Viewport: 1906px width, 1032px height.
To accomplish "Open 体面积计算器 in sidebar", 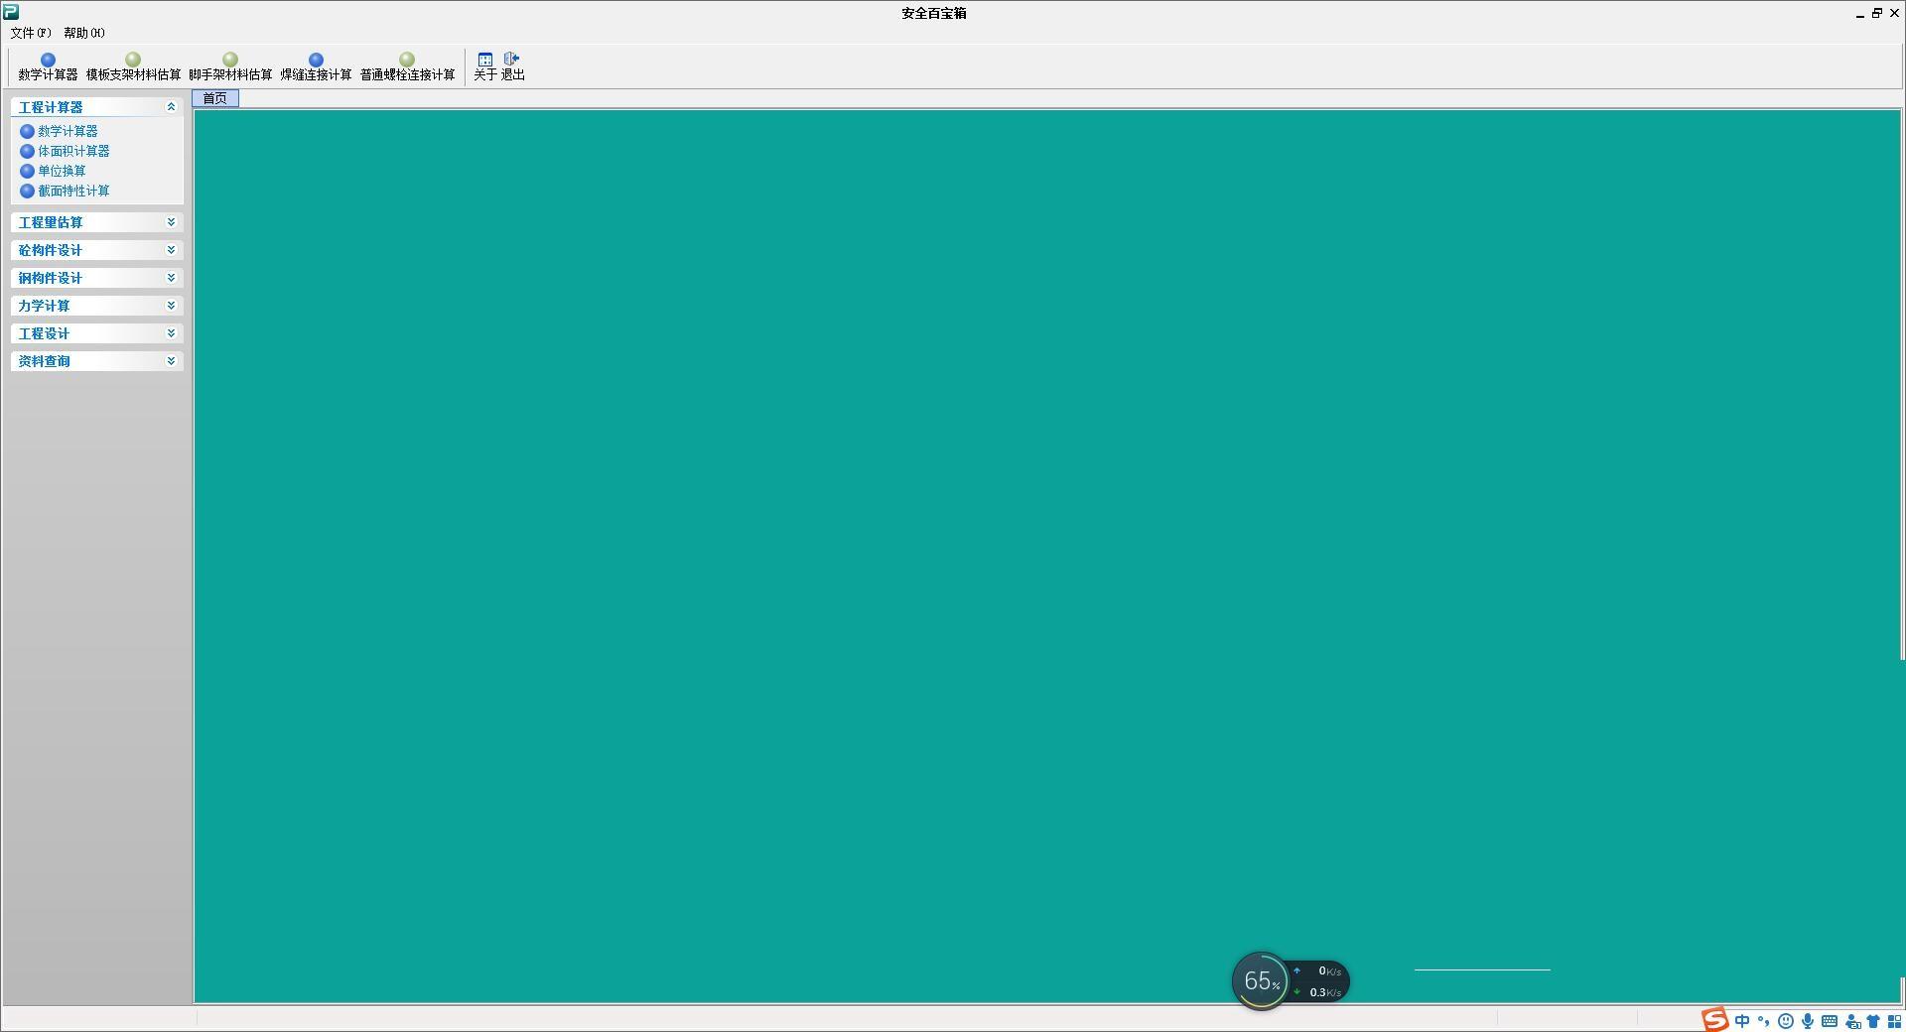I will click(73, 151).
